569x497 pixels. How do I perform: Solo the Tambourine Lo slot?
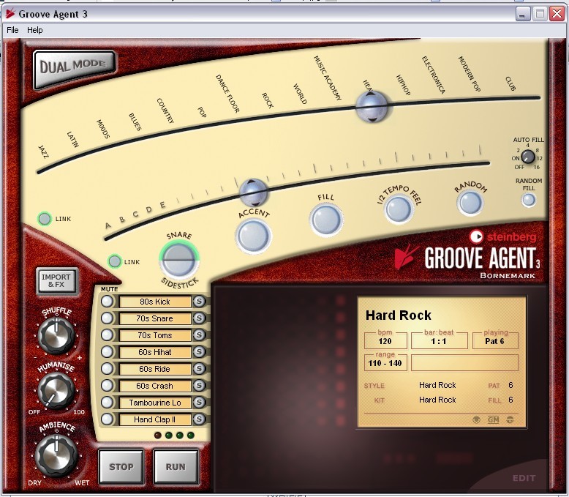click(199, 402)
